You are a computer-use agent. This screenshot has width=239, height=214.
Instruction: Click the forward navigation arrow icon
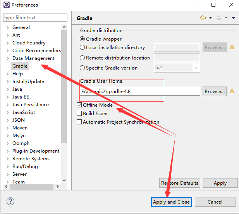pos(218,18)
